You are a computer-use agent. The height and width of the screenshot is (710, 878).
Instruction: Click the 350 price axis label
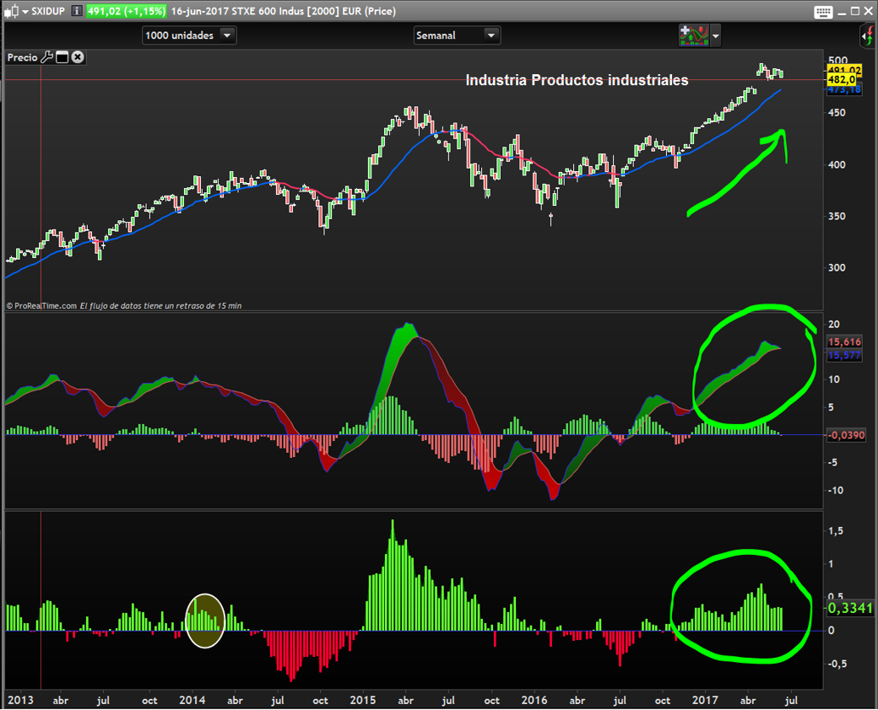pyautogui.click(x=837, y=216)
